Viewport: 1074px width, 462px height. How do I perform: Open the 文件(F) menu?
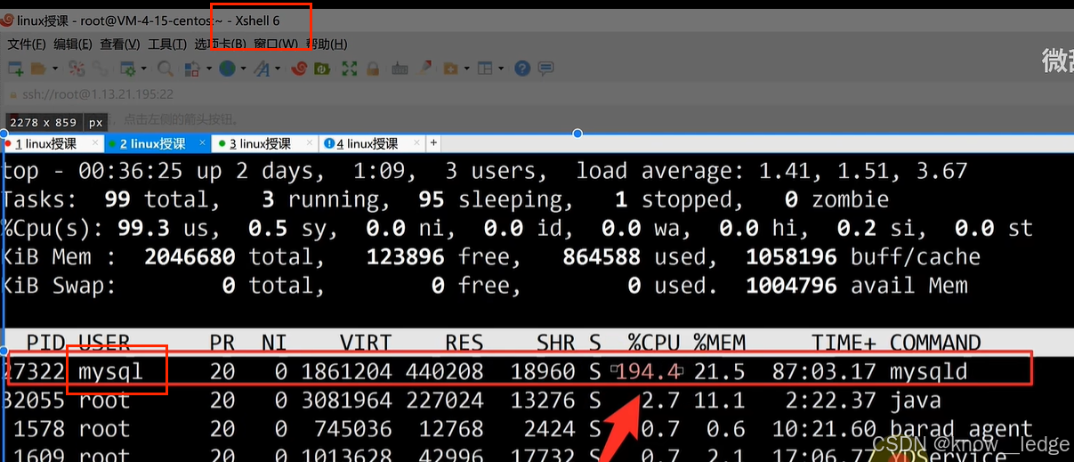click(27, 44)
